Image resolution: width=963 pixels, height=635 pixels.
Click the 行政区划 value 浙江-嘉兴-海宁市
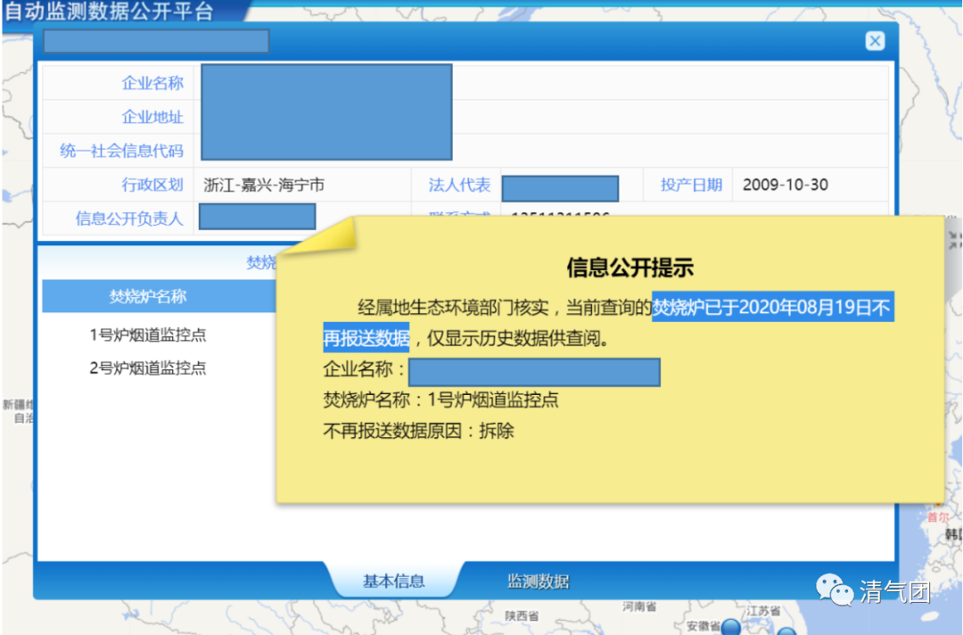tap(264, 186)
